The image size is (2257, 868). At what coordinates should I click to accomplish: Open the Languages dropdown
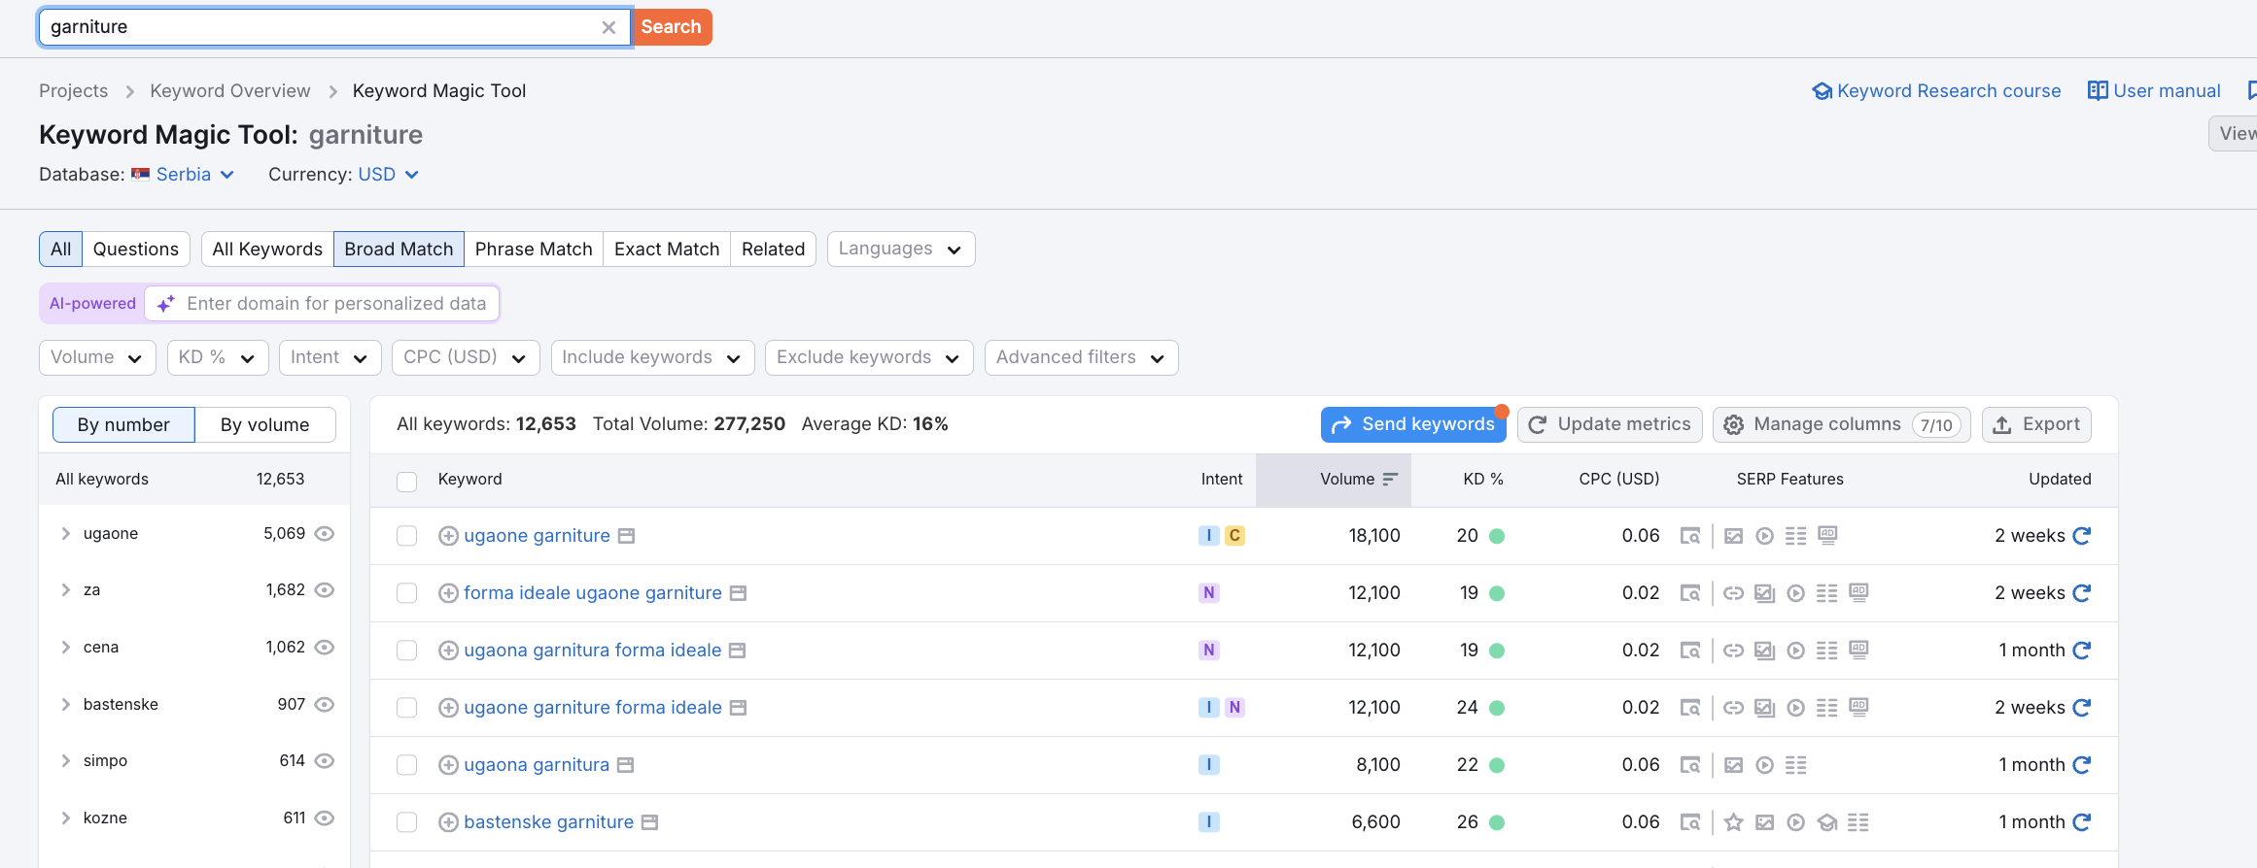click(901, 249)
